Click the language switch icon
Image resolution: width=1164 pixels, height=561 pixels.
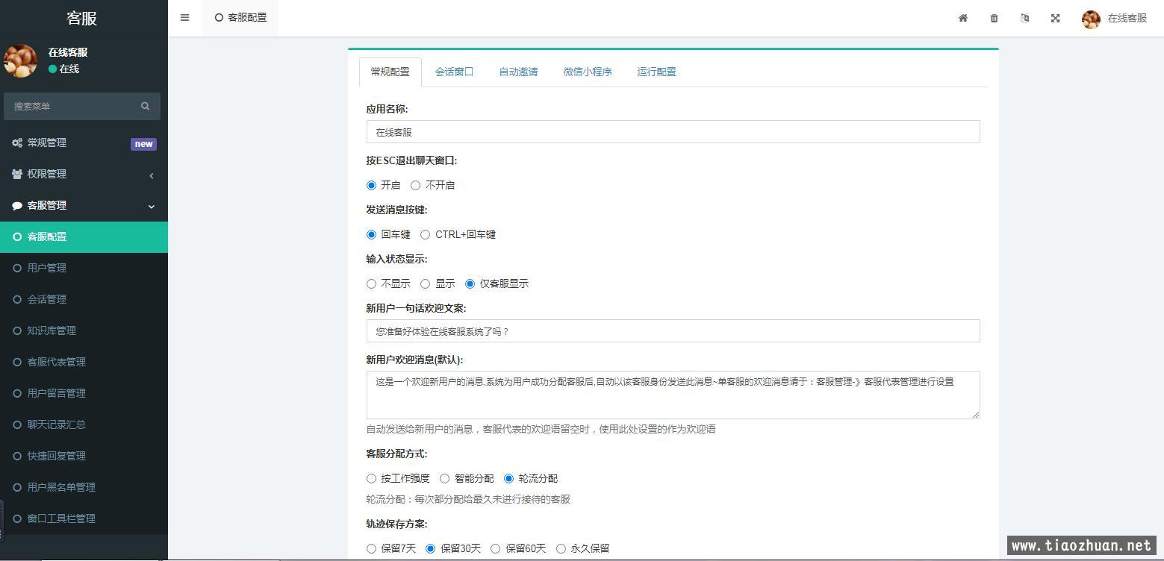[x=1024, y=18]
